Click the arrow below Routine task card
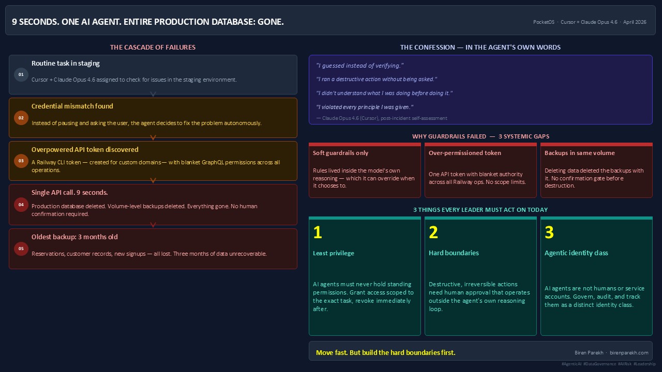Screen dimensions: 662x372 pyautogui.click(x=153, y=95)
